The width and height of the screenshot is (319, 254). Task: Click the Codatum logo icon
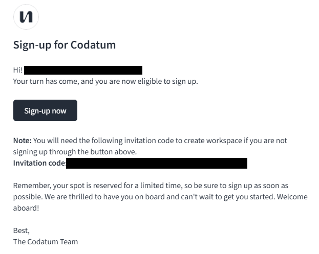tap(26, 17)
